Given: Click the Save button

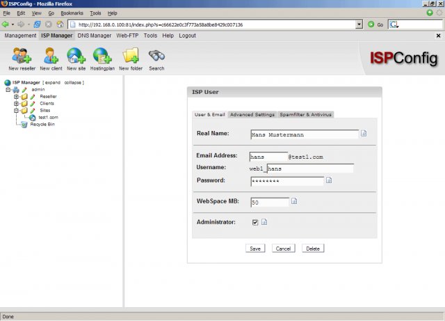Looking at the screenshot, I should tap(255, 249).
